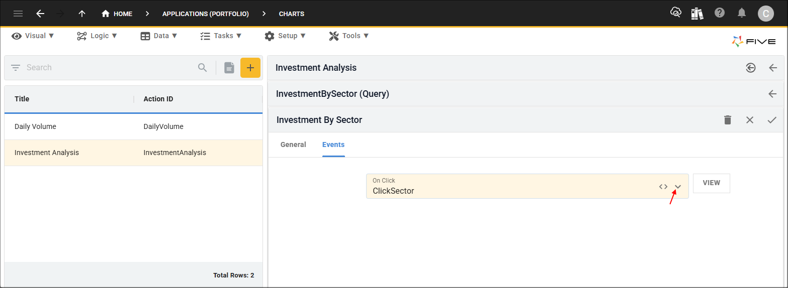Click the Search input field
This screenshot has width=788, height=288.
tap(108, 68)
